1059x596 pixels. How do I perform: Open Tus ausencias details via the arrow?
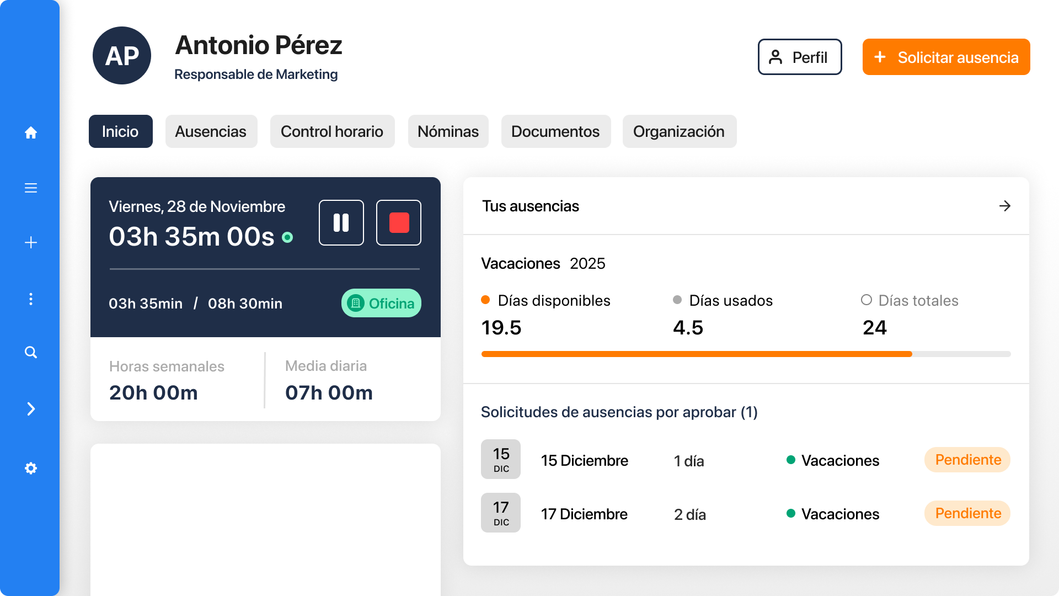pos(1005,206)
